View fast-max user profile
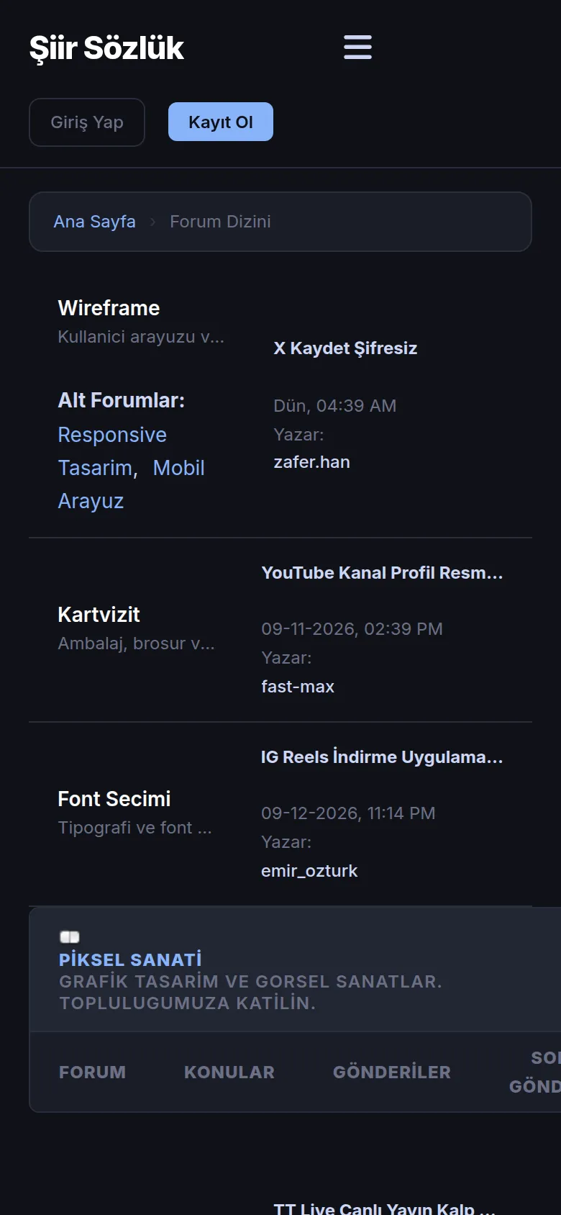The width and height of the screenshot is (561, 1215). pyautogui.click(x=298, y=687)
